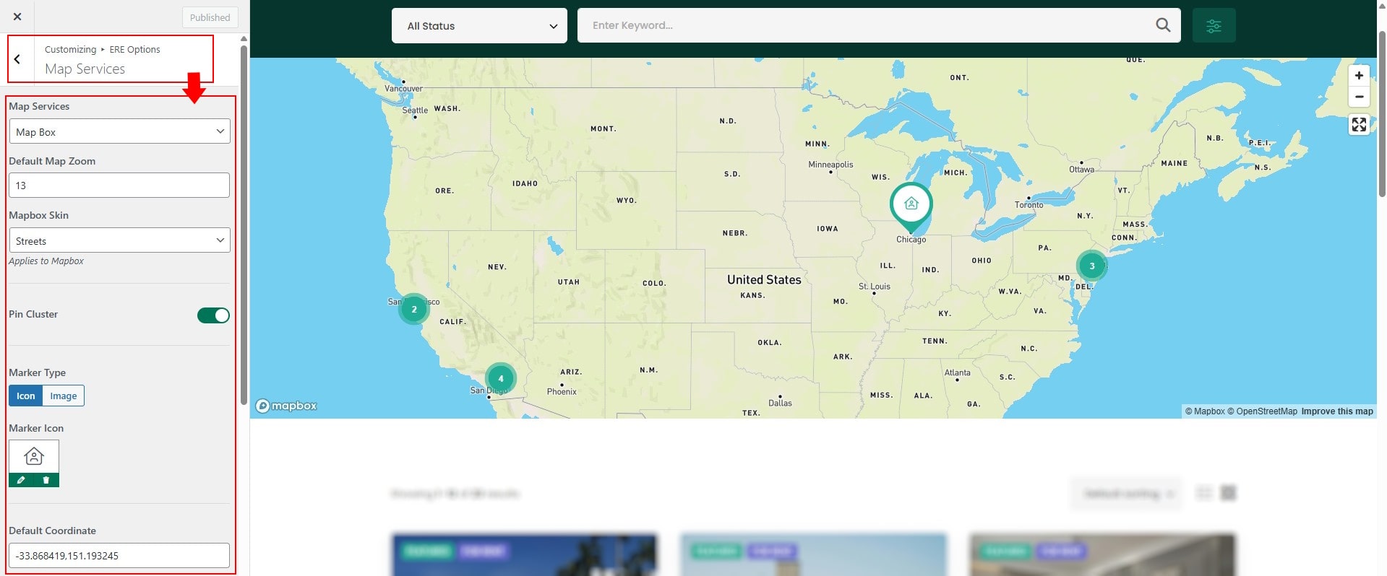Click the Published button

210,17
